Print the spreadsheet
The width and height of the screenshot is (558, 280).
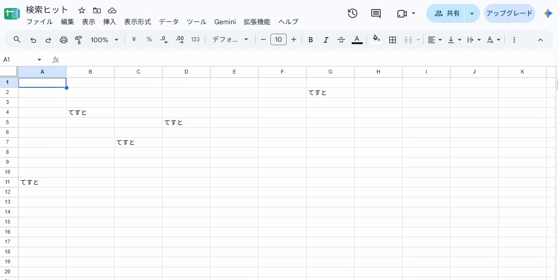click(63, 40)
